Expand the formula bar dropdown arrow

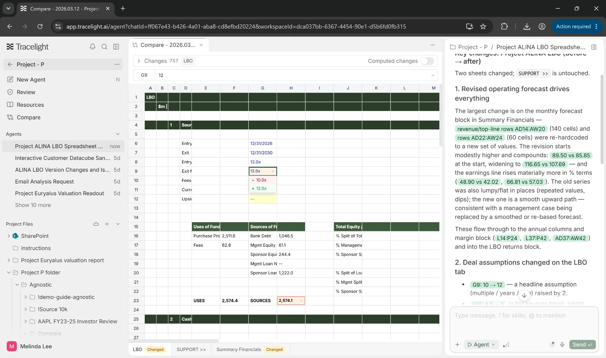433,75
